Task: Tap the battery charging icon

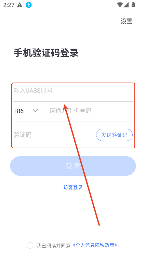Action: click(133, 5)
